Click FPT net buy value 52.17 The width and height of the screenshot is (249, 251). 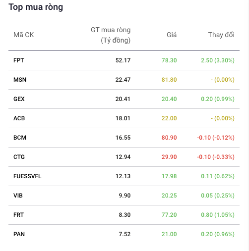123,60
